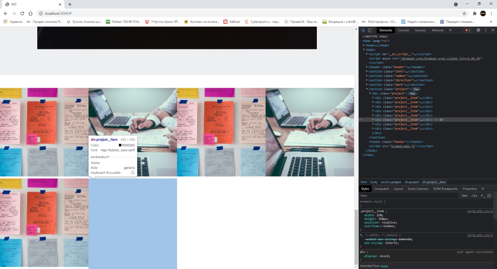
Task: Select the html breadcrumb
Action: (x=364, y=182)
